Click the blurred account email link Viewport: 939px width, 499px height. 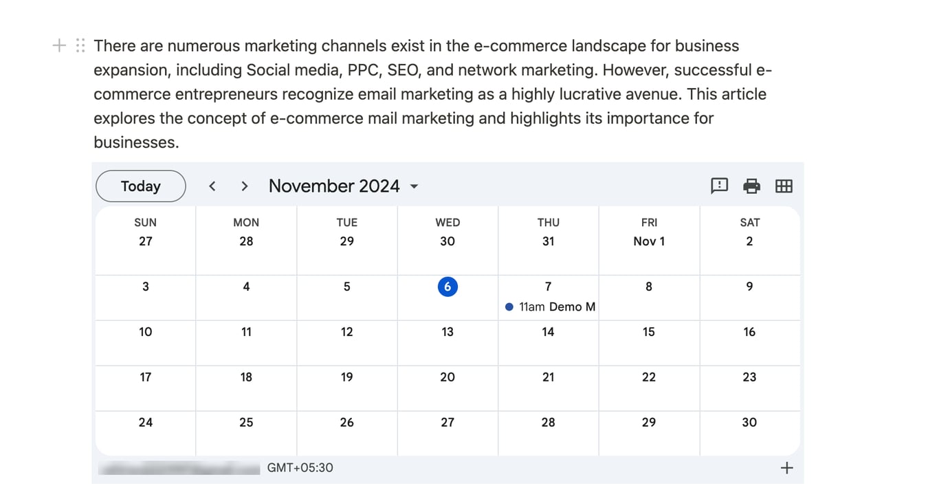point(179,467)
